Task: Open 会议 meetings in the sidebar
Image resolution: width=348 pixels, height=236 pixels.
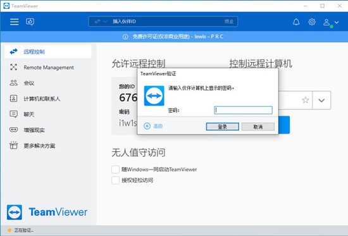Action: pos(48,83)
